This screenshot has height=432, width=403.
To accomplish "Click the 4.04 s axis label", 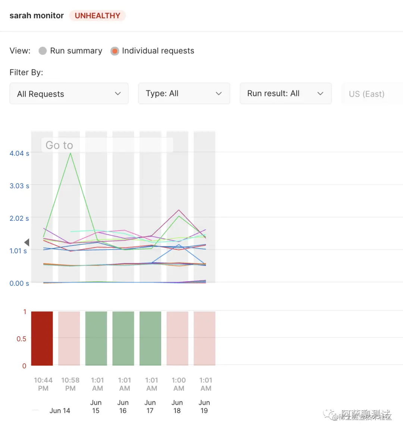I will pos(19,153).
